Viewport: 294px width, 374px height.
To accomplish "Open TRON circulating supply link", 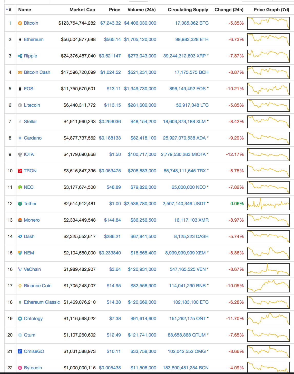I will click(185, 171).
